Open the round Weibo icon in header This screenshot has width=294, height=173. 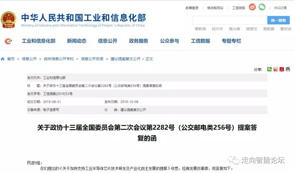[x=252, y=7]
